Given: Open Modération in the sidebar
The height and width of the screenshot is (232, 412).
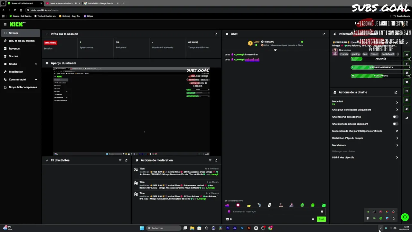Looking at the screenshot, I should tap(21, 72).
